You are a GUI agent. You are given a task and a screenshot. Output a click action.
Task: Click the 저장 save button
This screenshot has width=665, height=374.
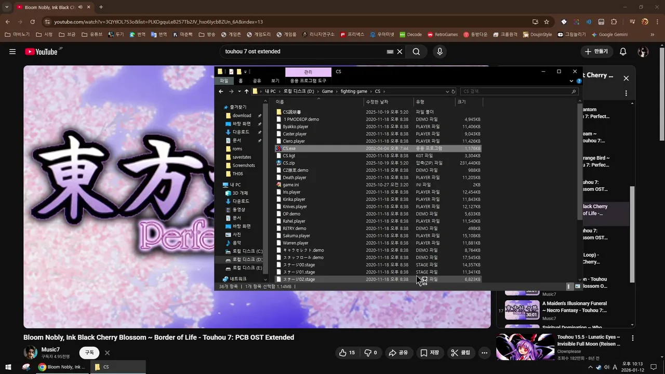click(x=430, y=353)
